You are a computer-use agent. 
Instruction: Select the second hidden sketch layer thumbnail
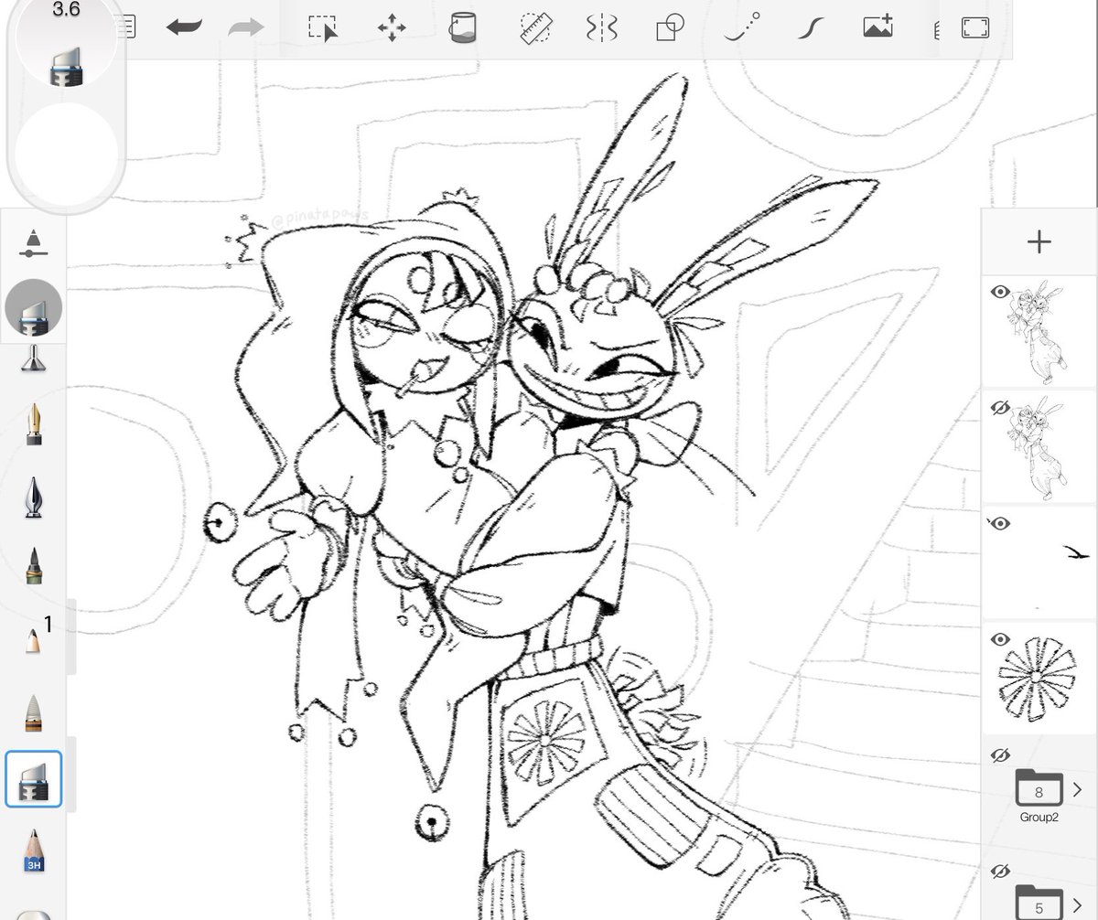point(1039,447)
